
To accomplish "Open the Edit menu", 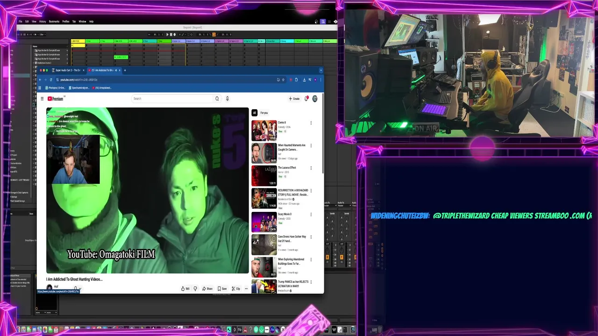I will (x=27, y=21).
